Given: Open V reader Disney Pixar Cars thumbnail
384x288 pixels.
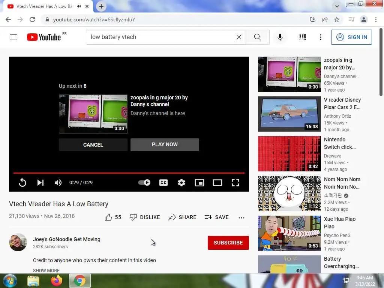Looking at the screenshot, I should pyautogui.click(x=289, y=114).
